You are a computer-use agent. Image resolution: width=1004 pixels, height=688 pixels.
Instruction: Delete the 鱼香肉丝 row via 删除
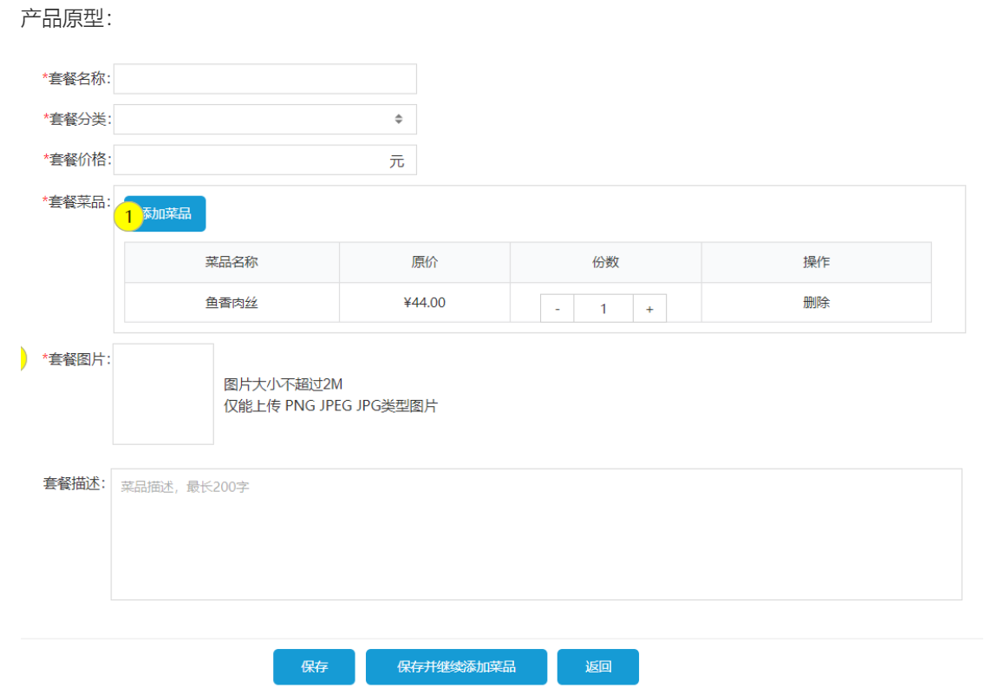click(x=817, y=303)
